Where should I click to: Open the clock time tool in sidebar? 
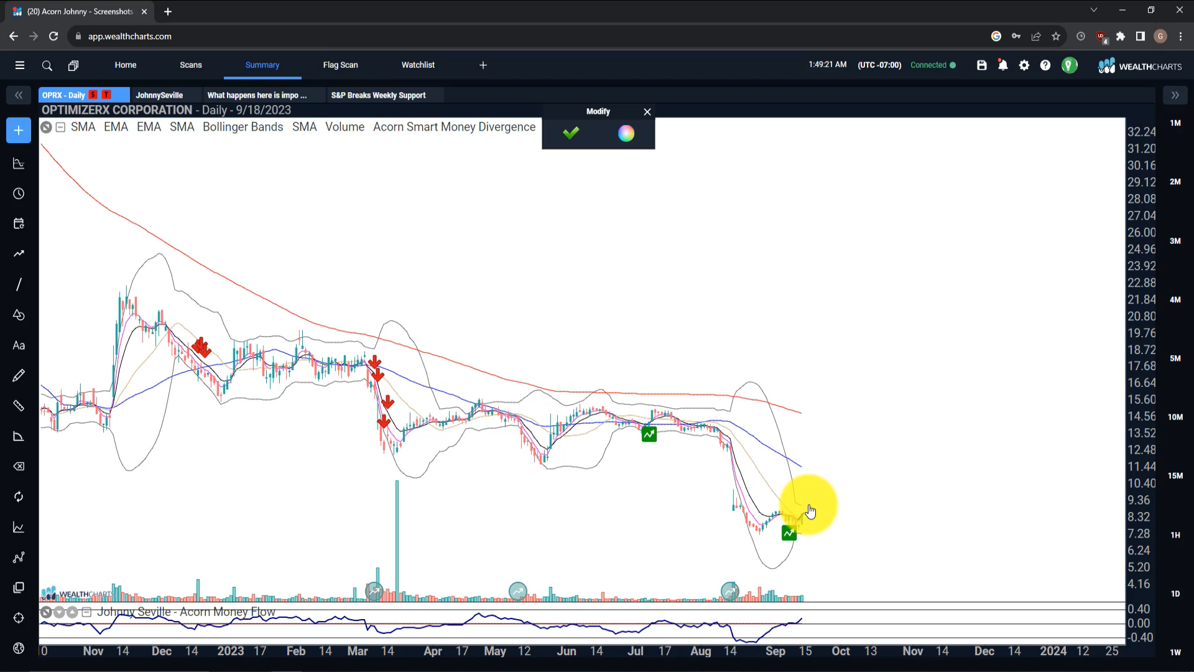19,194
